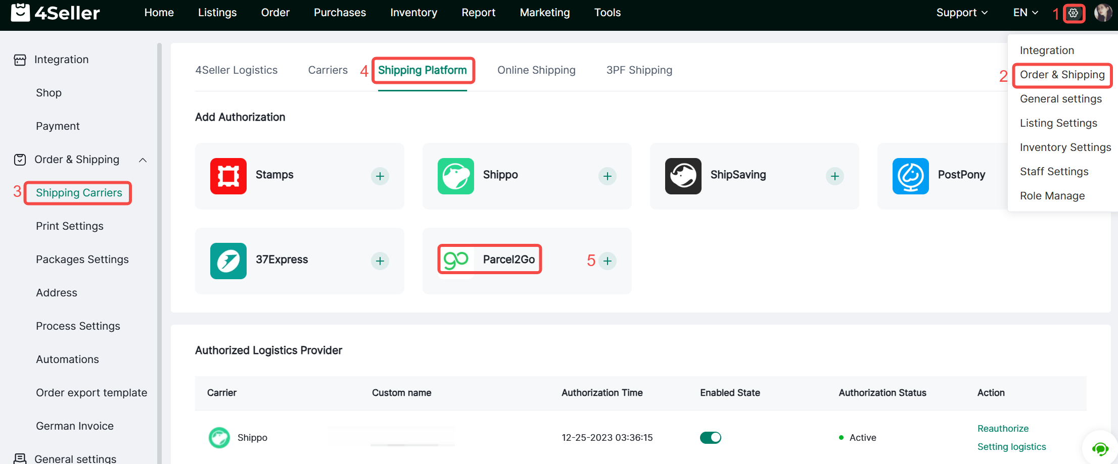Click the 4Seller logo
This screenshot has width=1118, height=464.
click(x=56, y=13)
